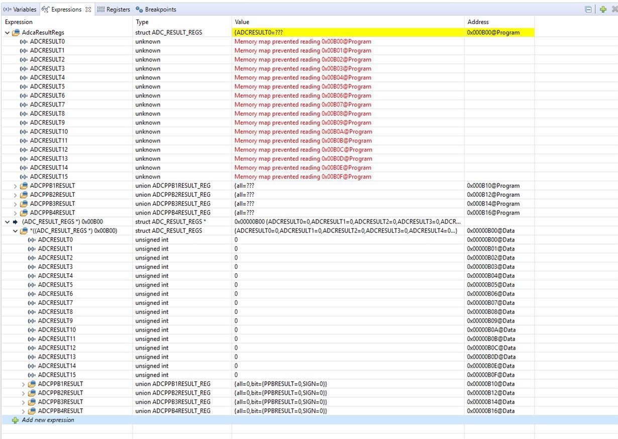Switch to the Variables tab
The width and height of the screenshot is (618, 439).
coord(20,10)
